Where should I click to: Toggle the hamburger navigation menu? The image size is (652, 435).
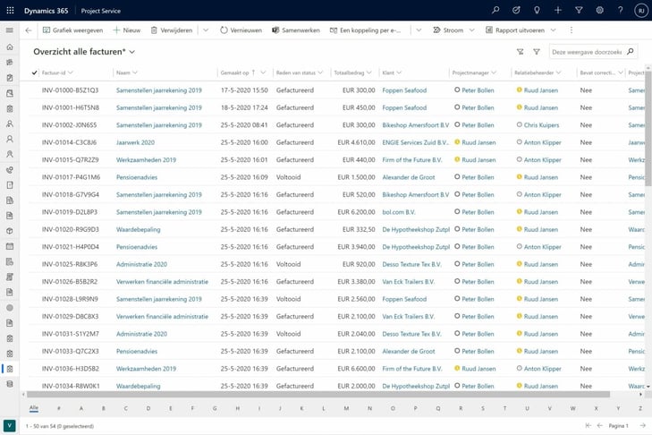pyautogui.click(x=10, y=30)
